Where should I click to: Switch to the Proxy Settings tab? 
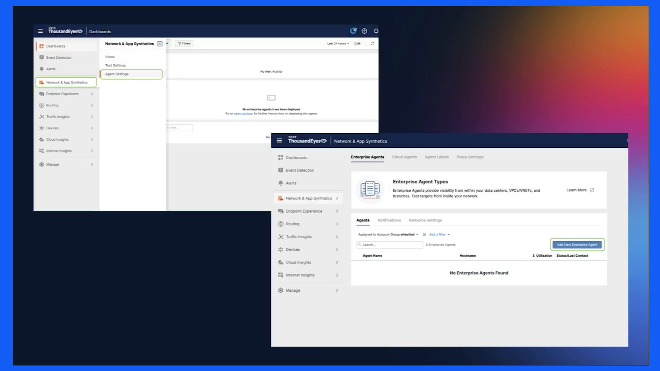470,157
